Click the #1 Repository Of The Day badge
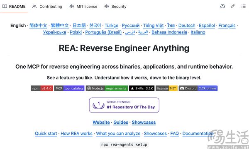 (x=124, y=105)
